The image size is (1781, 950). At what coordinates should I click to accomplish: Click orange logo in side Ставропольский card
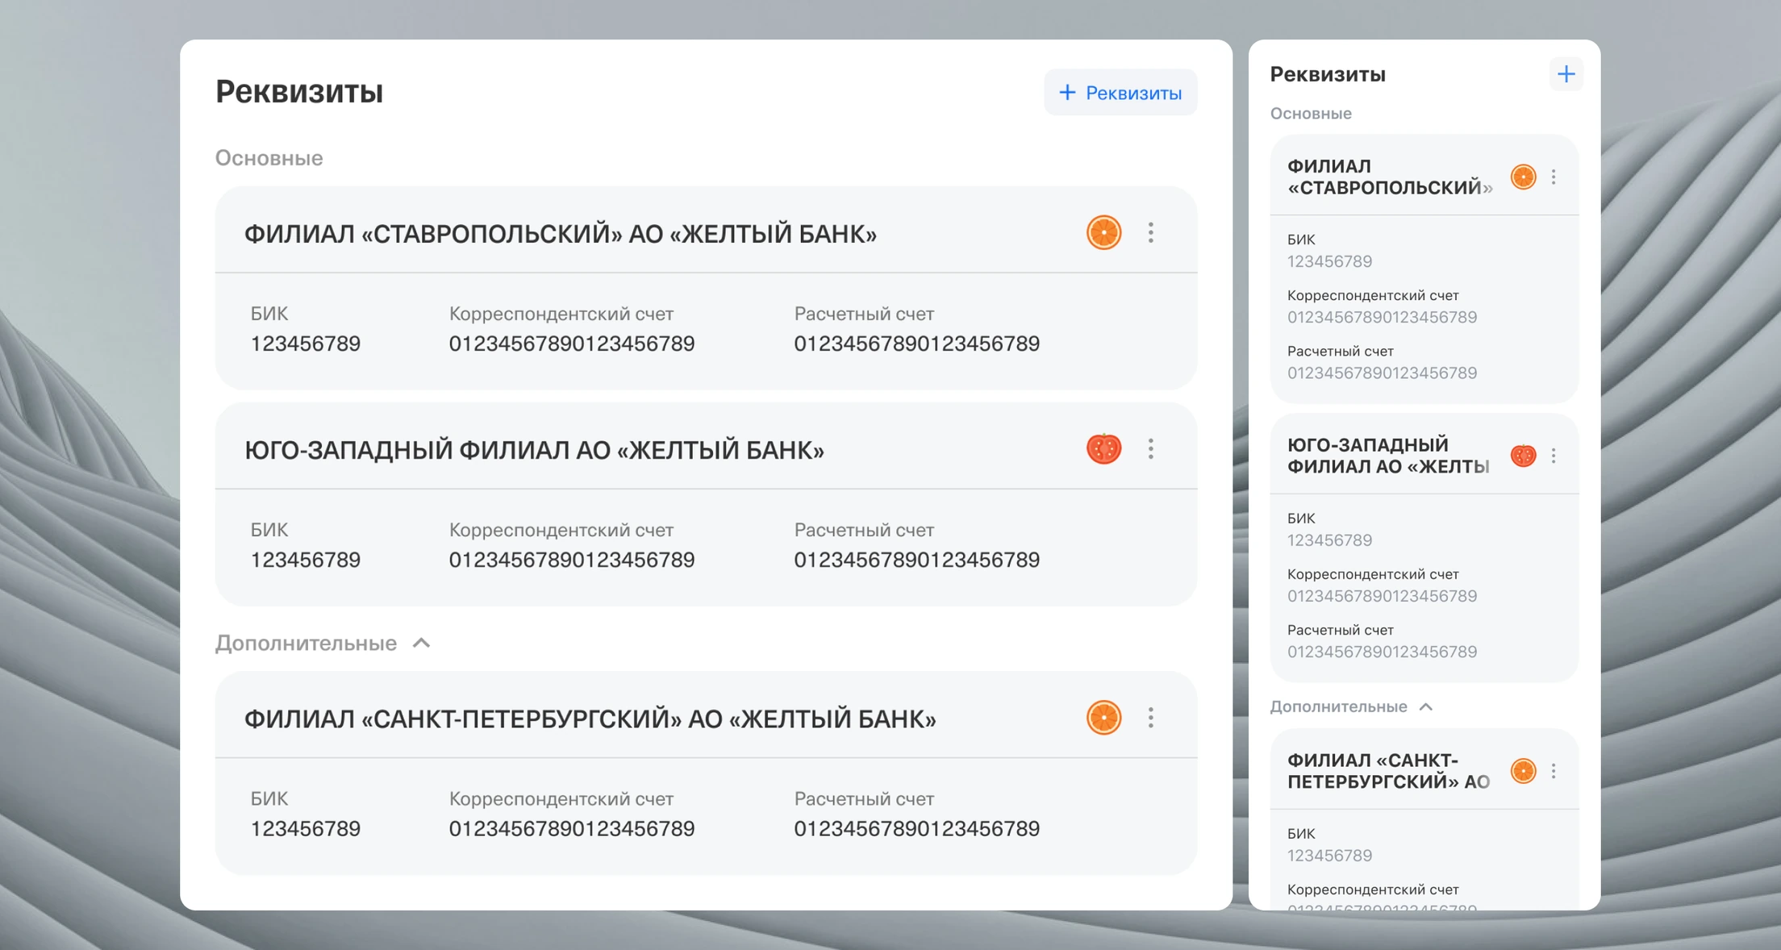coord(1523,177)
